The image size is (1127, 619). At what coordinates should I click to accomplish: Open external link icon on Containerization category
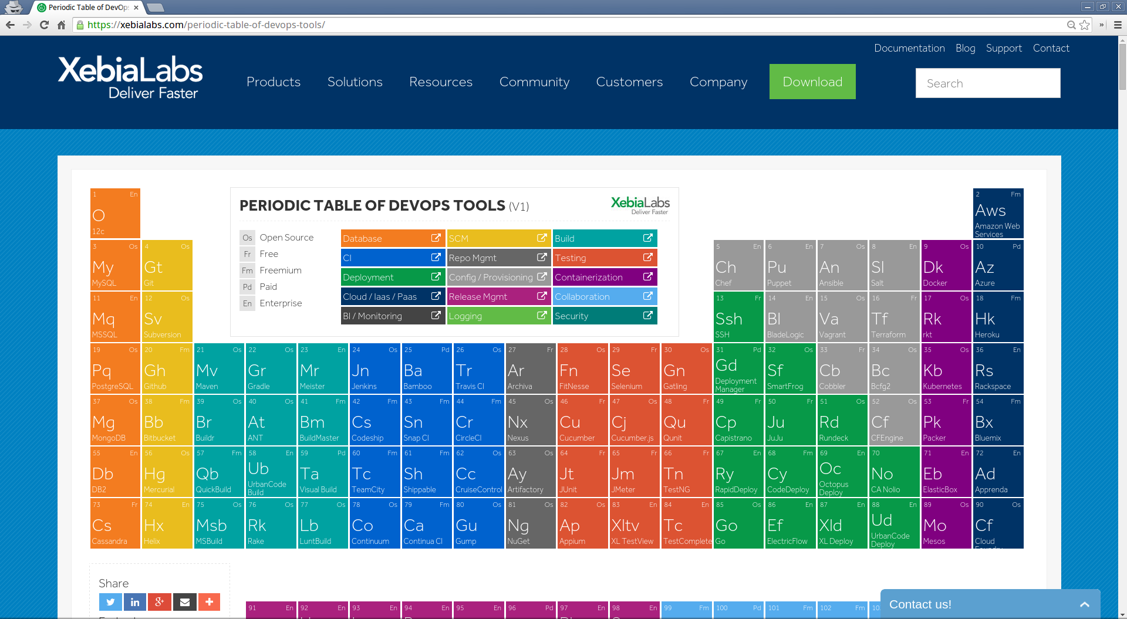tap(647, 277)
